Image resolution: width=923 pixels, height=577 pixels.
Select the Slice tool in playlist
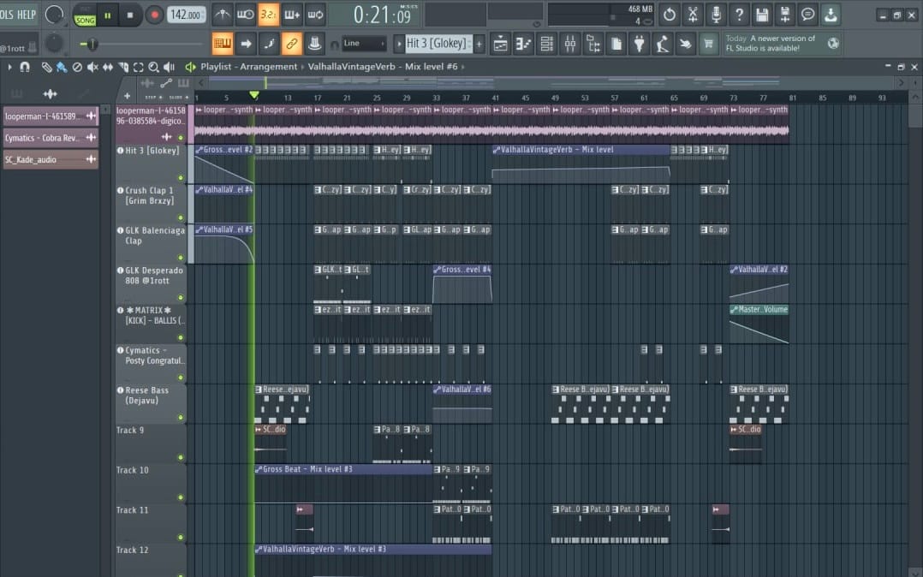click(123, 67)
